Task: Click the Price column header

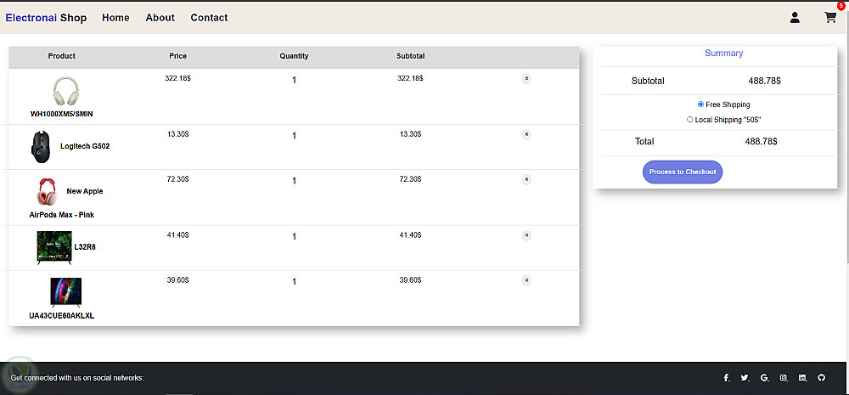Action: point(177,56)
